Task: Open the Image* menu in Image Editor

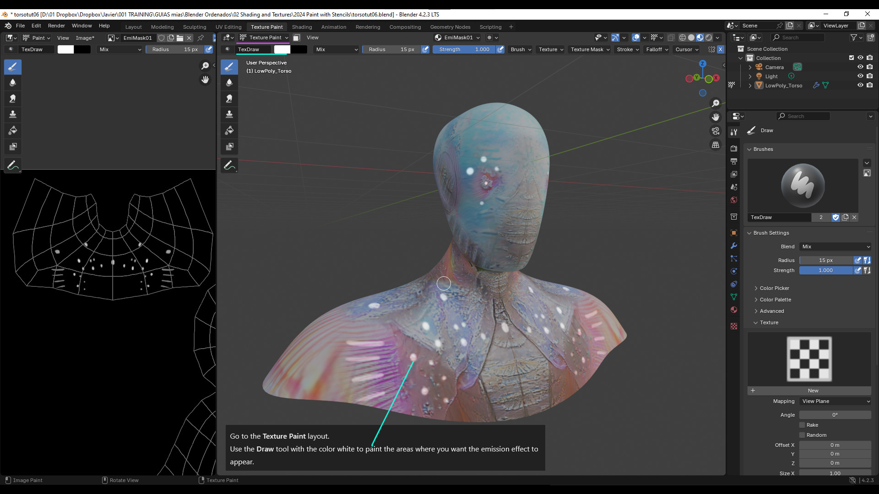Action: click(85, 38)
